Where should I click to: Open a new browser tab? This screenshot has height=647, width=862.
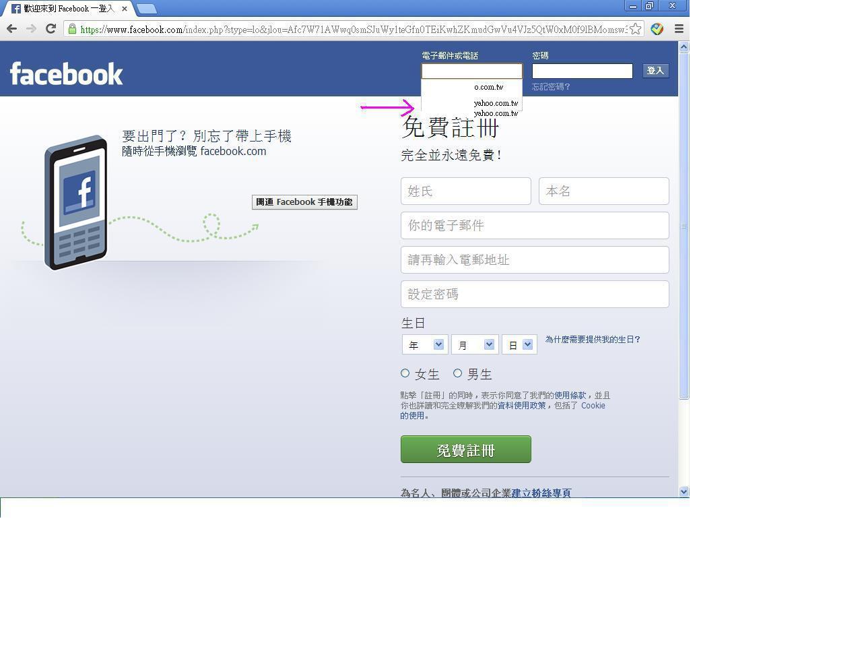pyautogui.click(x=147, y=9)
